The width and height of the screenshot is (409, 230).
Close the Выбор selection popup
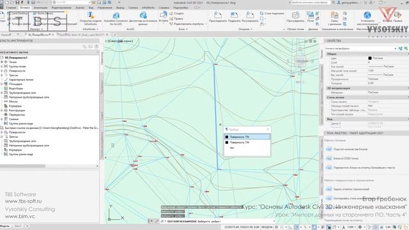[x=268, y=129]
